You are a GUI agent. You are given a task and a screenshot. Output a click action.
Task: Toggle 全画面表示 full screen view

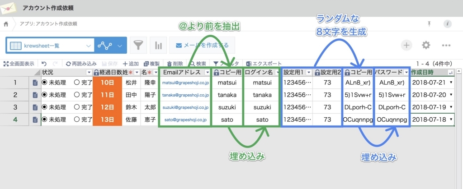pyautogui.click(x=19, y=64)
